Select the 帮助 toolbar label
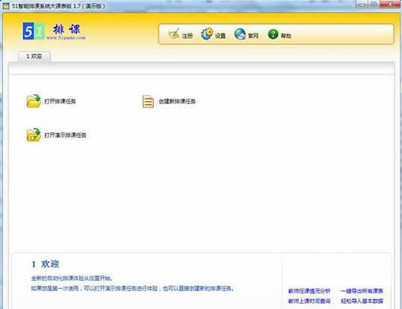402x309 pixels. click(x=286, y=36)
